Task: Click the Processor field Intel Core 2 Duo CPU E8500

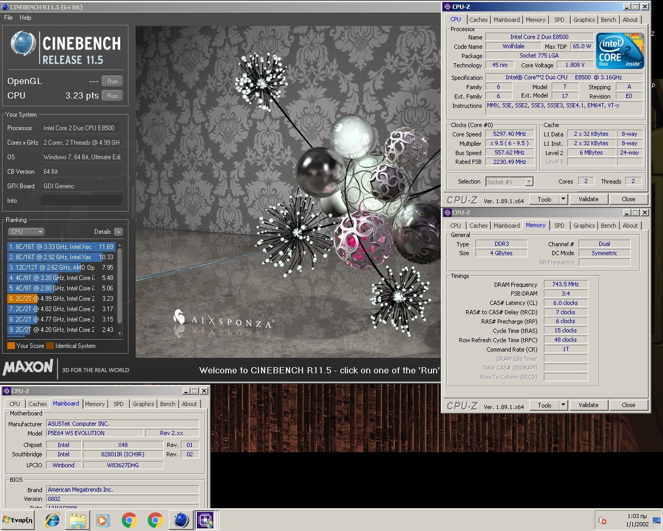Action: (82, 128)
